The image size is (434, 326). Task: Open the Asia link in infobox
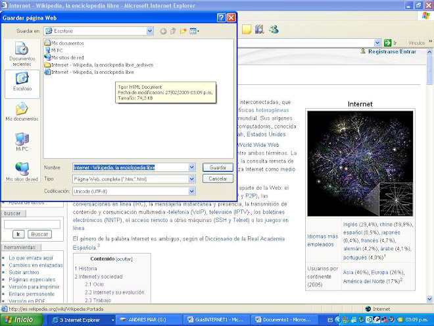tap(349, 272)
